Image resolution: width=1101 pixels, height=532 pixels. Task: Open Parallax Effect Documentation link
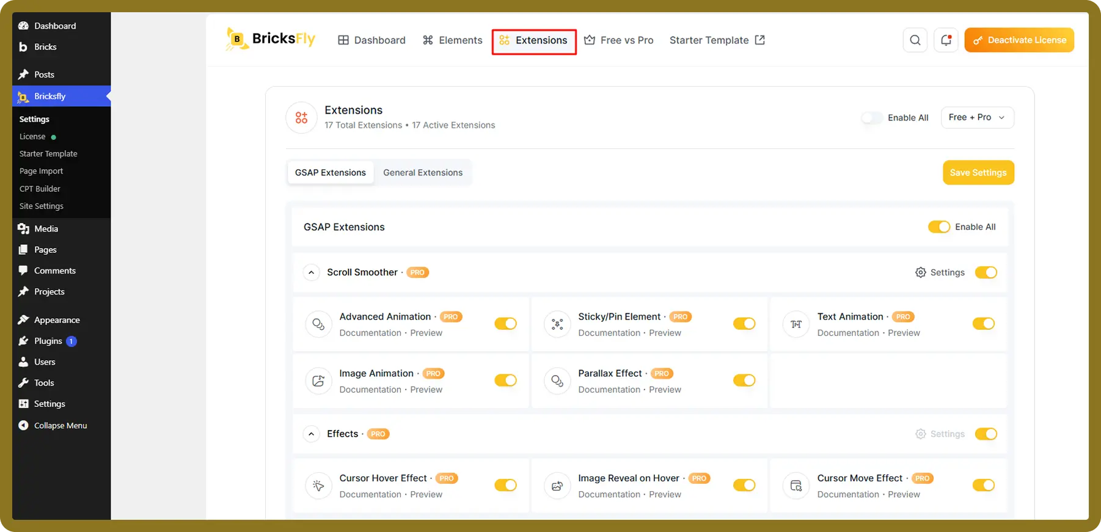(609, 390)
